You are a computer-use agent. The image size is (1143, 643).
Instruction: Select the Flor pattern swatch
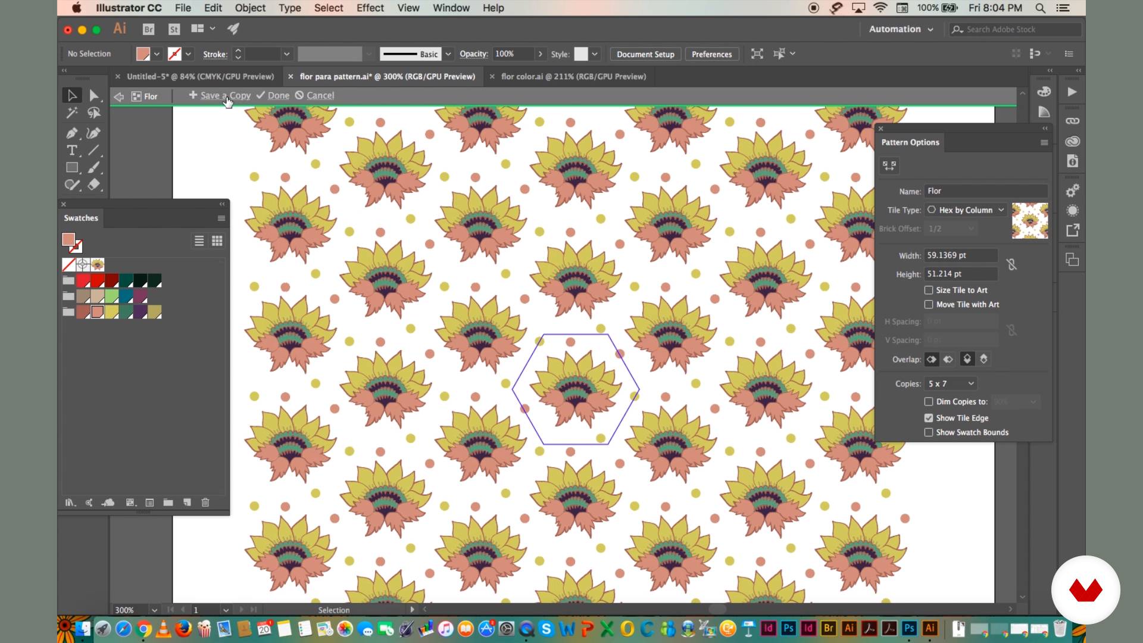coord(98,264)
